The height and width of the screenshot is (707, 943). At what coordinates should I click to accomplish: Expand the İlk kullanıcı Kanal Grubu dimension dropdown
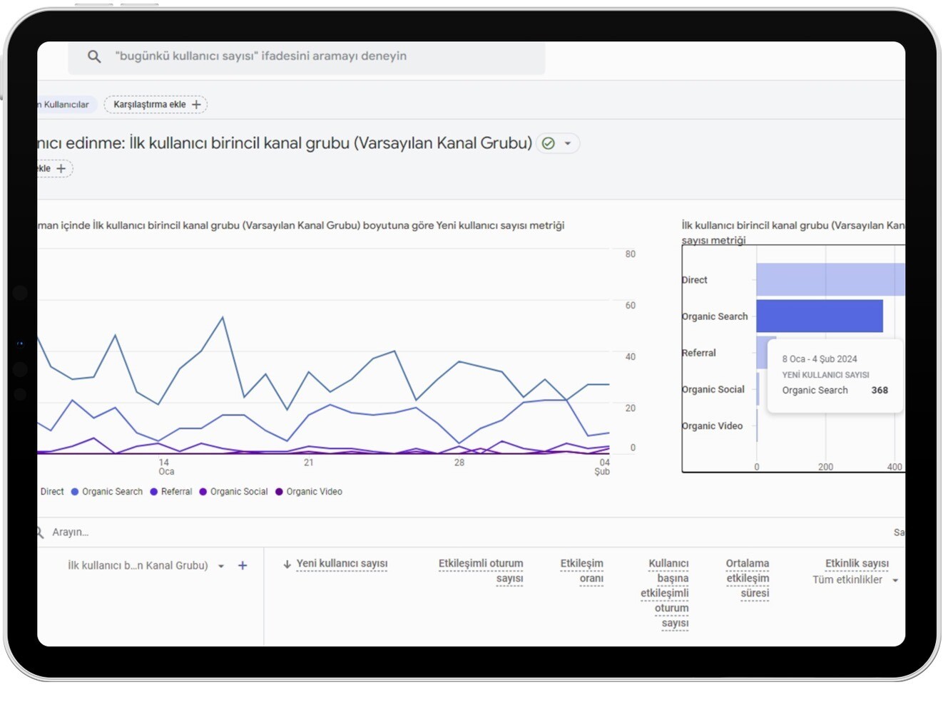pyautogui.click(x=221, y=566)
